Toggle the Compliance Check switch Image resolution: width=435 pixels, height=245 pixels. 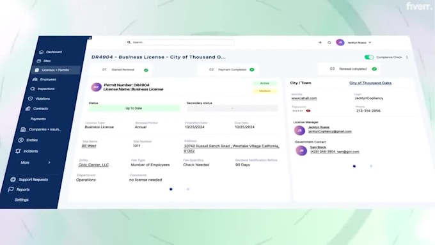click(369, 57)
